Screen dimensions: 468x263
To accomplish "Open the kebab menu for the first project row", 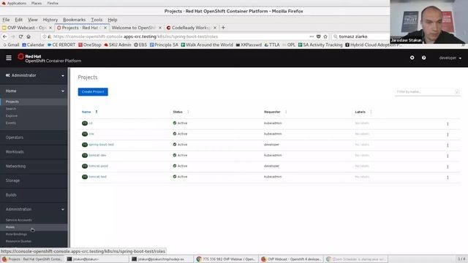I will 448,123.
